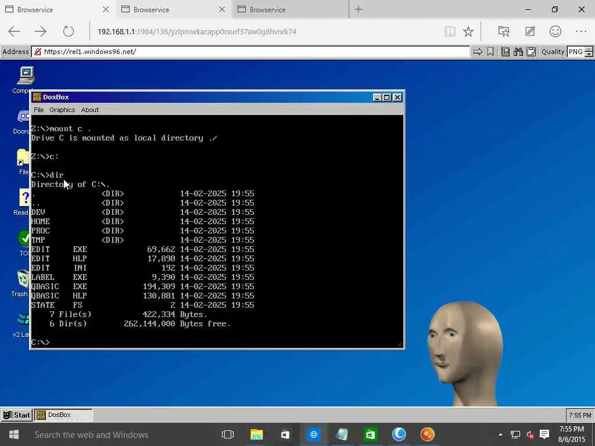Click the network tray icon
595x446 pixels.
pos(515,434)
